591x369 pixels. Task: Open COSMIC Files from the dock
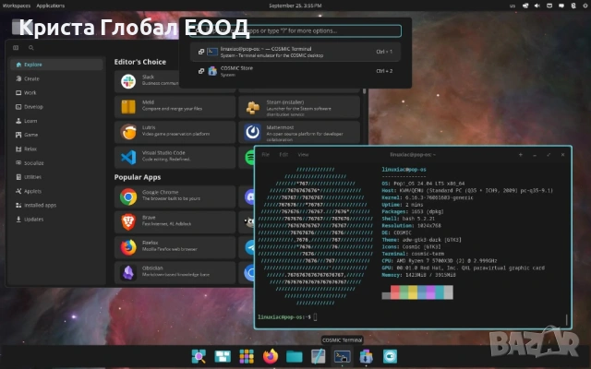click(294, 356)
